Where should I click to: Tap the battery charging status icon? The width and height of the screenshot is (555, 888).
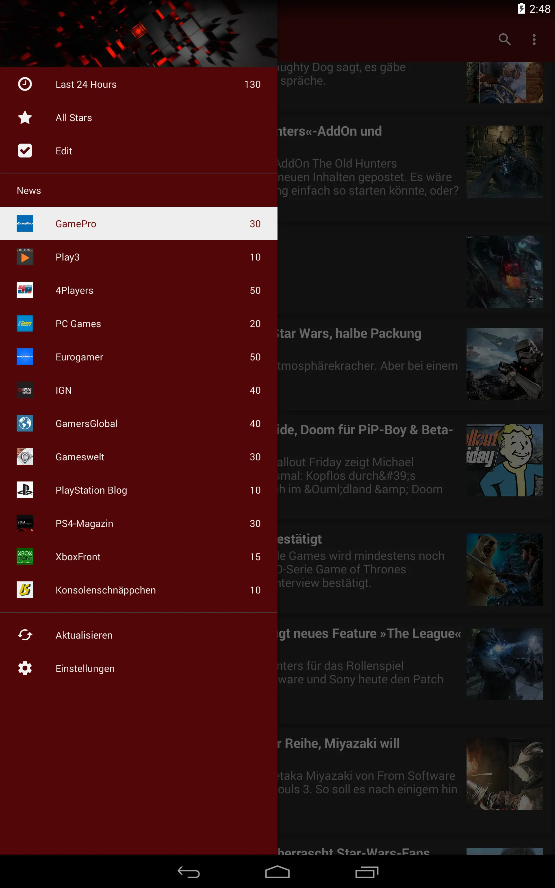(521, 8)
